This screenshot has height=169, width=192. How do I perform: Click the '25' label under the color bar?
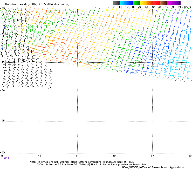tap(147, 7)
